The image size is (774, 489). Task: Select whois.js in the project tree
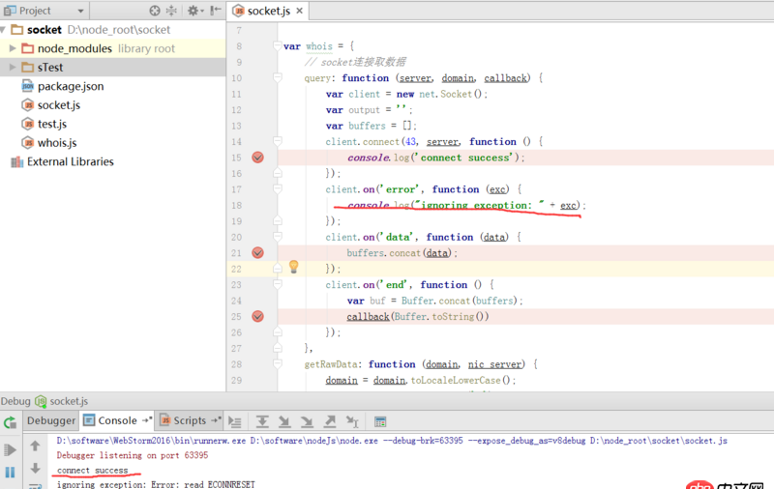(57, 142)
